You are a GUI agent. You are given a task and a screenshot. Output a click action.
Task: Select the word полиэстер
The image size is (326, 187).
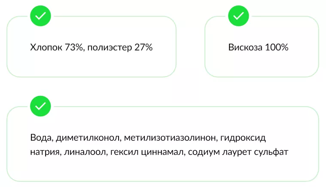coord(108,47)
